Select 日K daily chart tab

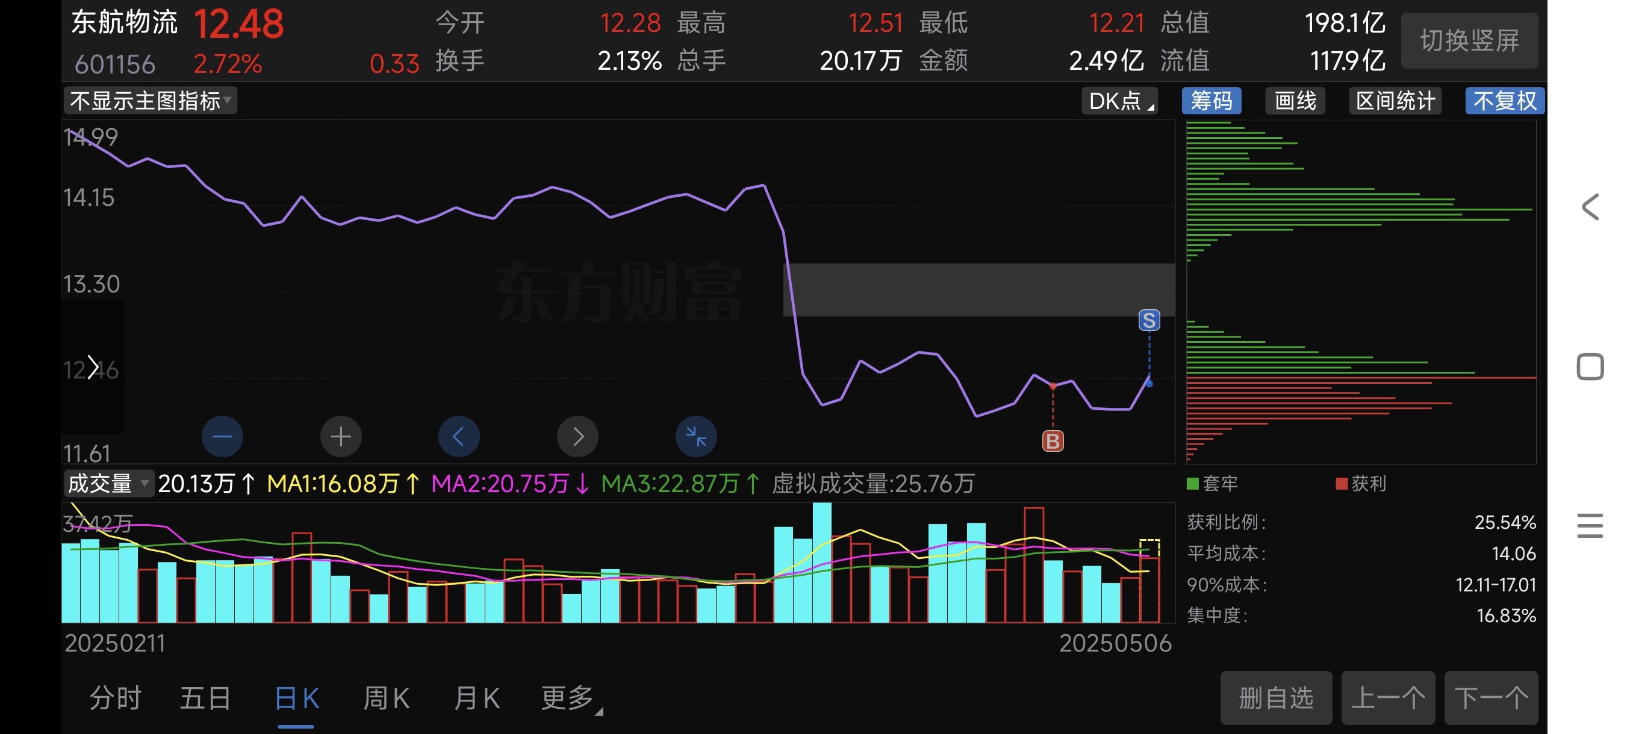296,699
